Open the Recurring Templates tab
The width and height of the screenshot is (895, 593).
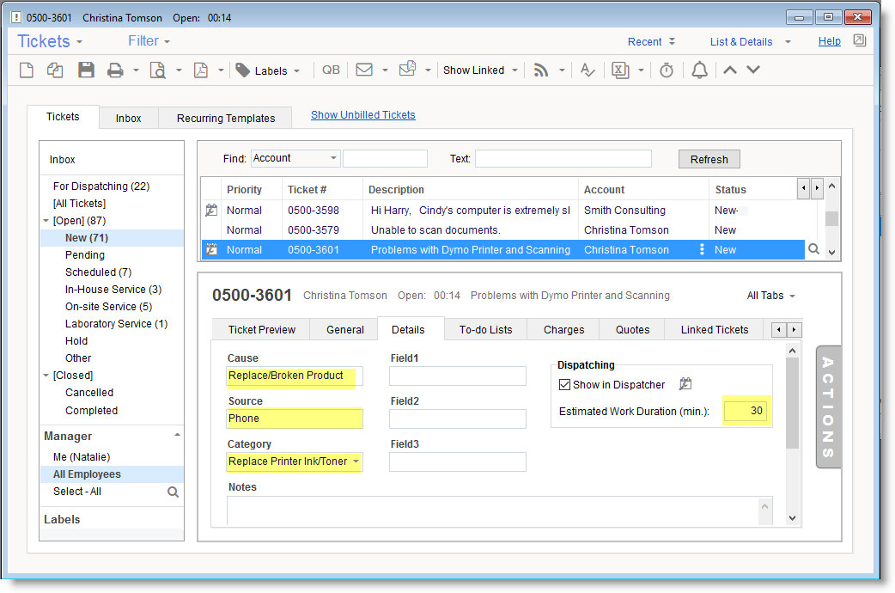226,119
